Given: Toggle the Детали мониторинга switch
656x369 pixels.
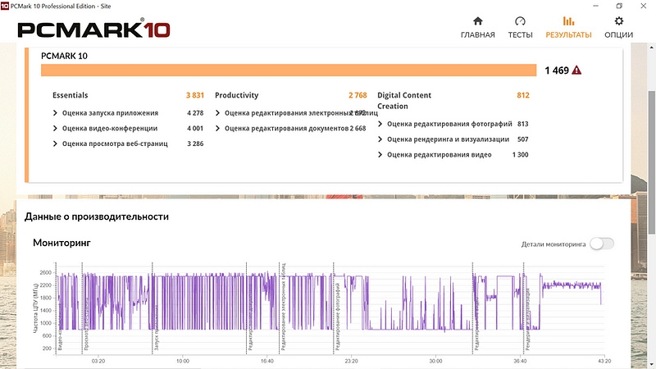Looking at the screenshot, I should click(x=602, y=244).
